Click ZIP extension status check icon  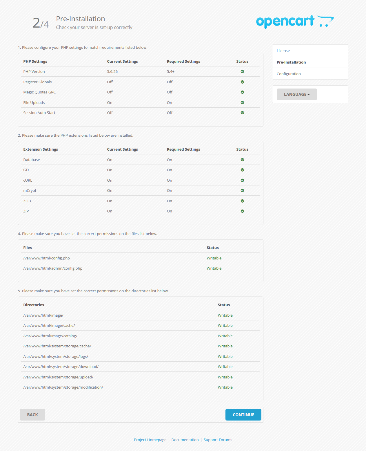[x=242, y=211]
